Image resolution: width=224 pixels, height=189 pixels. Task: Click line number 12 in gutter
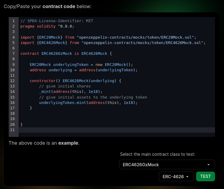pos(12,81)
